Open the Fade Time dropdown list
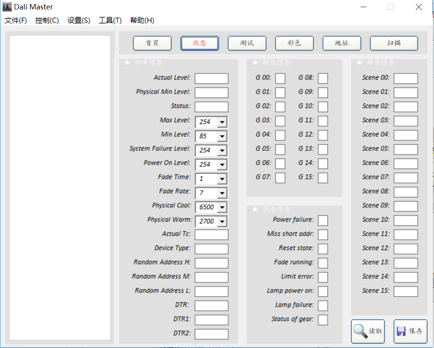 pos(222,179)
